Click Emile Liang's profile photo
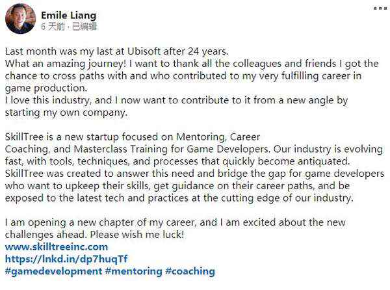Image resolution: width=390 pixels, height=290 pixels. tap(20, 19)
